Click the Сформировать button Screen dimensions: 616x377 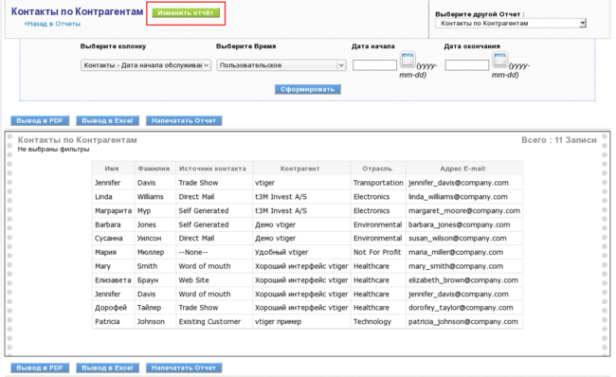click(x=308, y=89)
